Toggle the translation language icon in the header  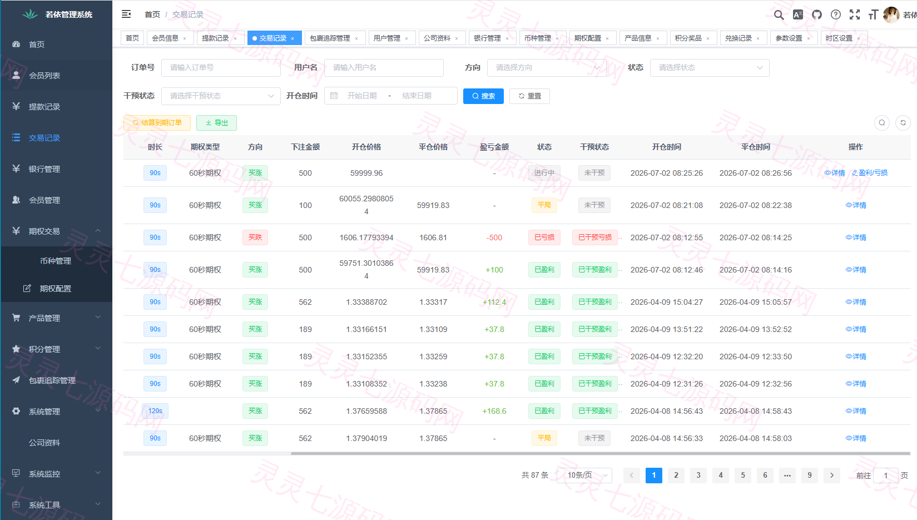coord(798,14)
